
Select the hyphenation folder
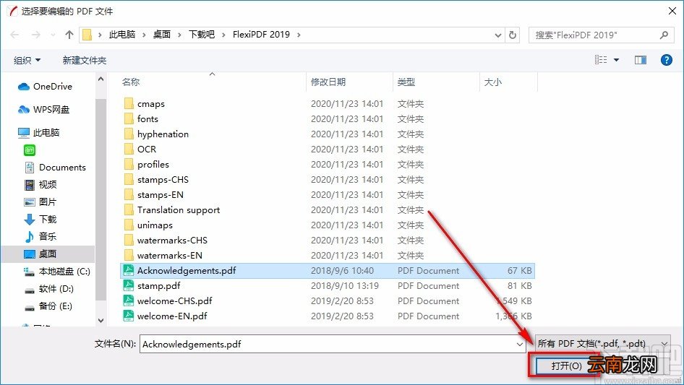point(157,134)
